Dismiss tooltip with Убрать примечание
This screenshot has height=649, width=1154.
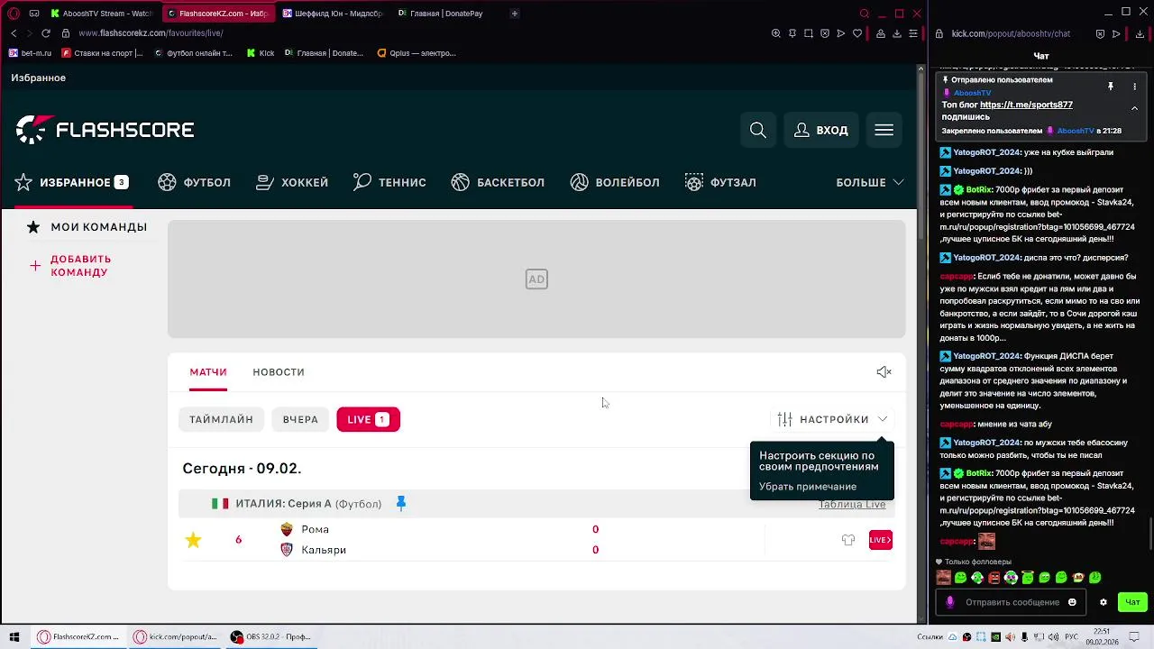(x=808, y=487)
